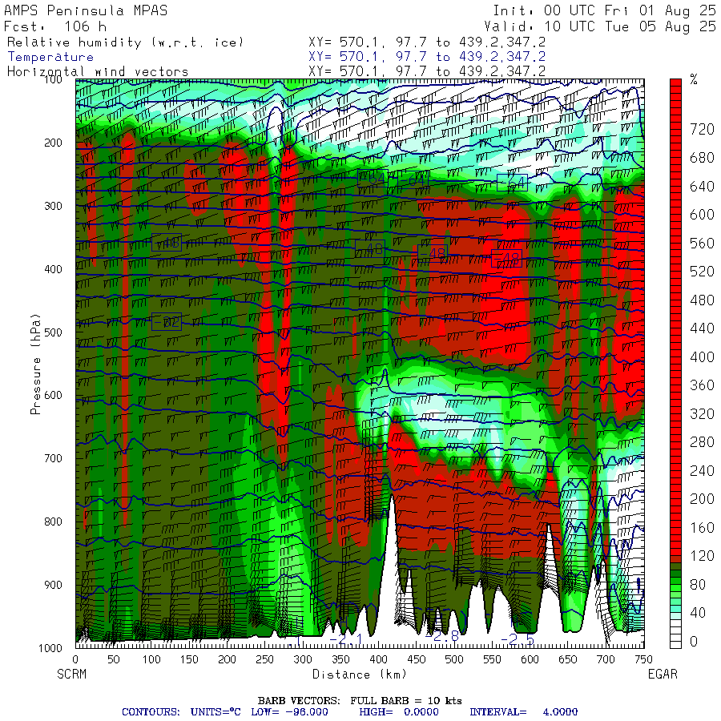The width and height of the screenshot is (721, 721).
Task: Click the blue XY coordinates line beside Temperature
Action: click(x=427, y=57)
